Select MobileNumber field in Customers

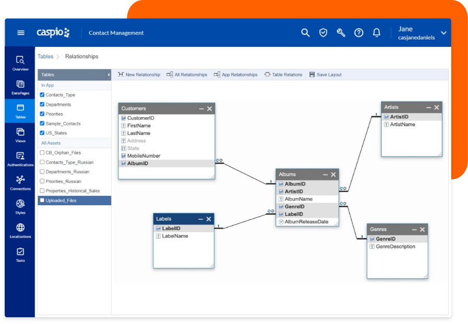click(x=166, y=156)
